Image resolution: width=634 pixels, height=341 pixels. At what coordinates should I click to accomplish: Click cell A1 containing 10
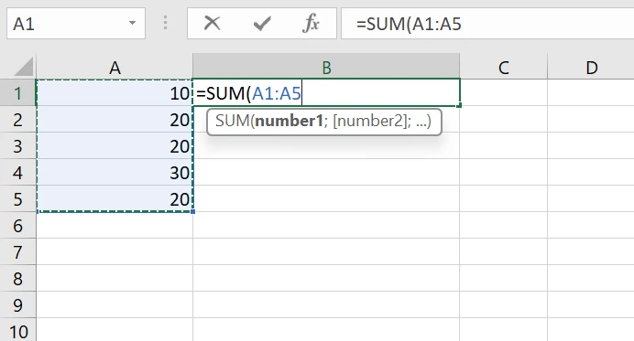click(x=115, y=93)
